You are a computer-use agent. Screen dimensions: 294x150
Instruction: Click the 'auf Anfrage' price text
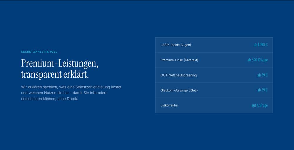260,105
